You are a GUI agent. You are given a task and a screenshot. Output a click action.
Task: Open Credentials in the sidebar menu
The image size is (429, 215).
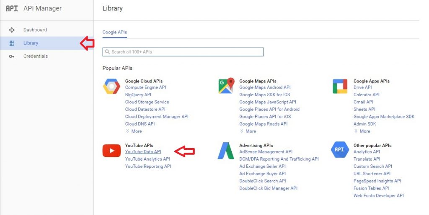(x=36, y=56)
